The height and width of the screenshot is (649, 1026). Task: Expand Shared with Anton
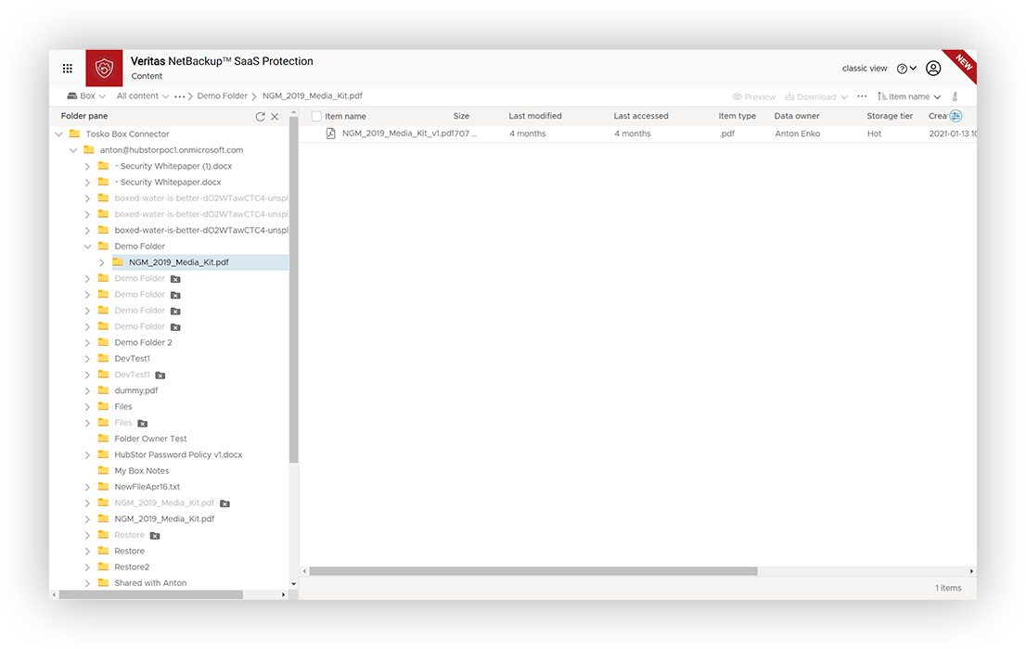tap(87, 583)
